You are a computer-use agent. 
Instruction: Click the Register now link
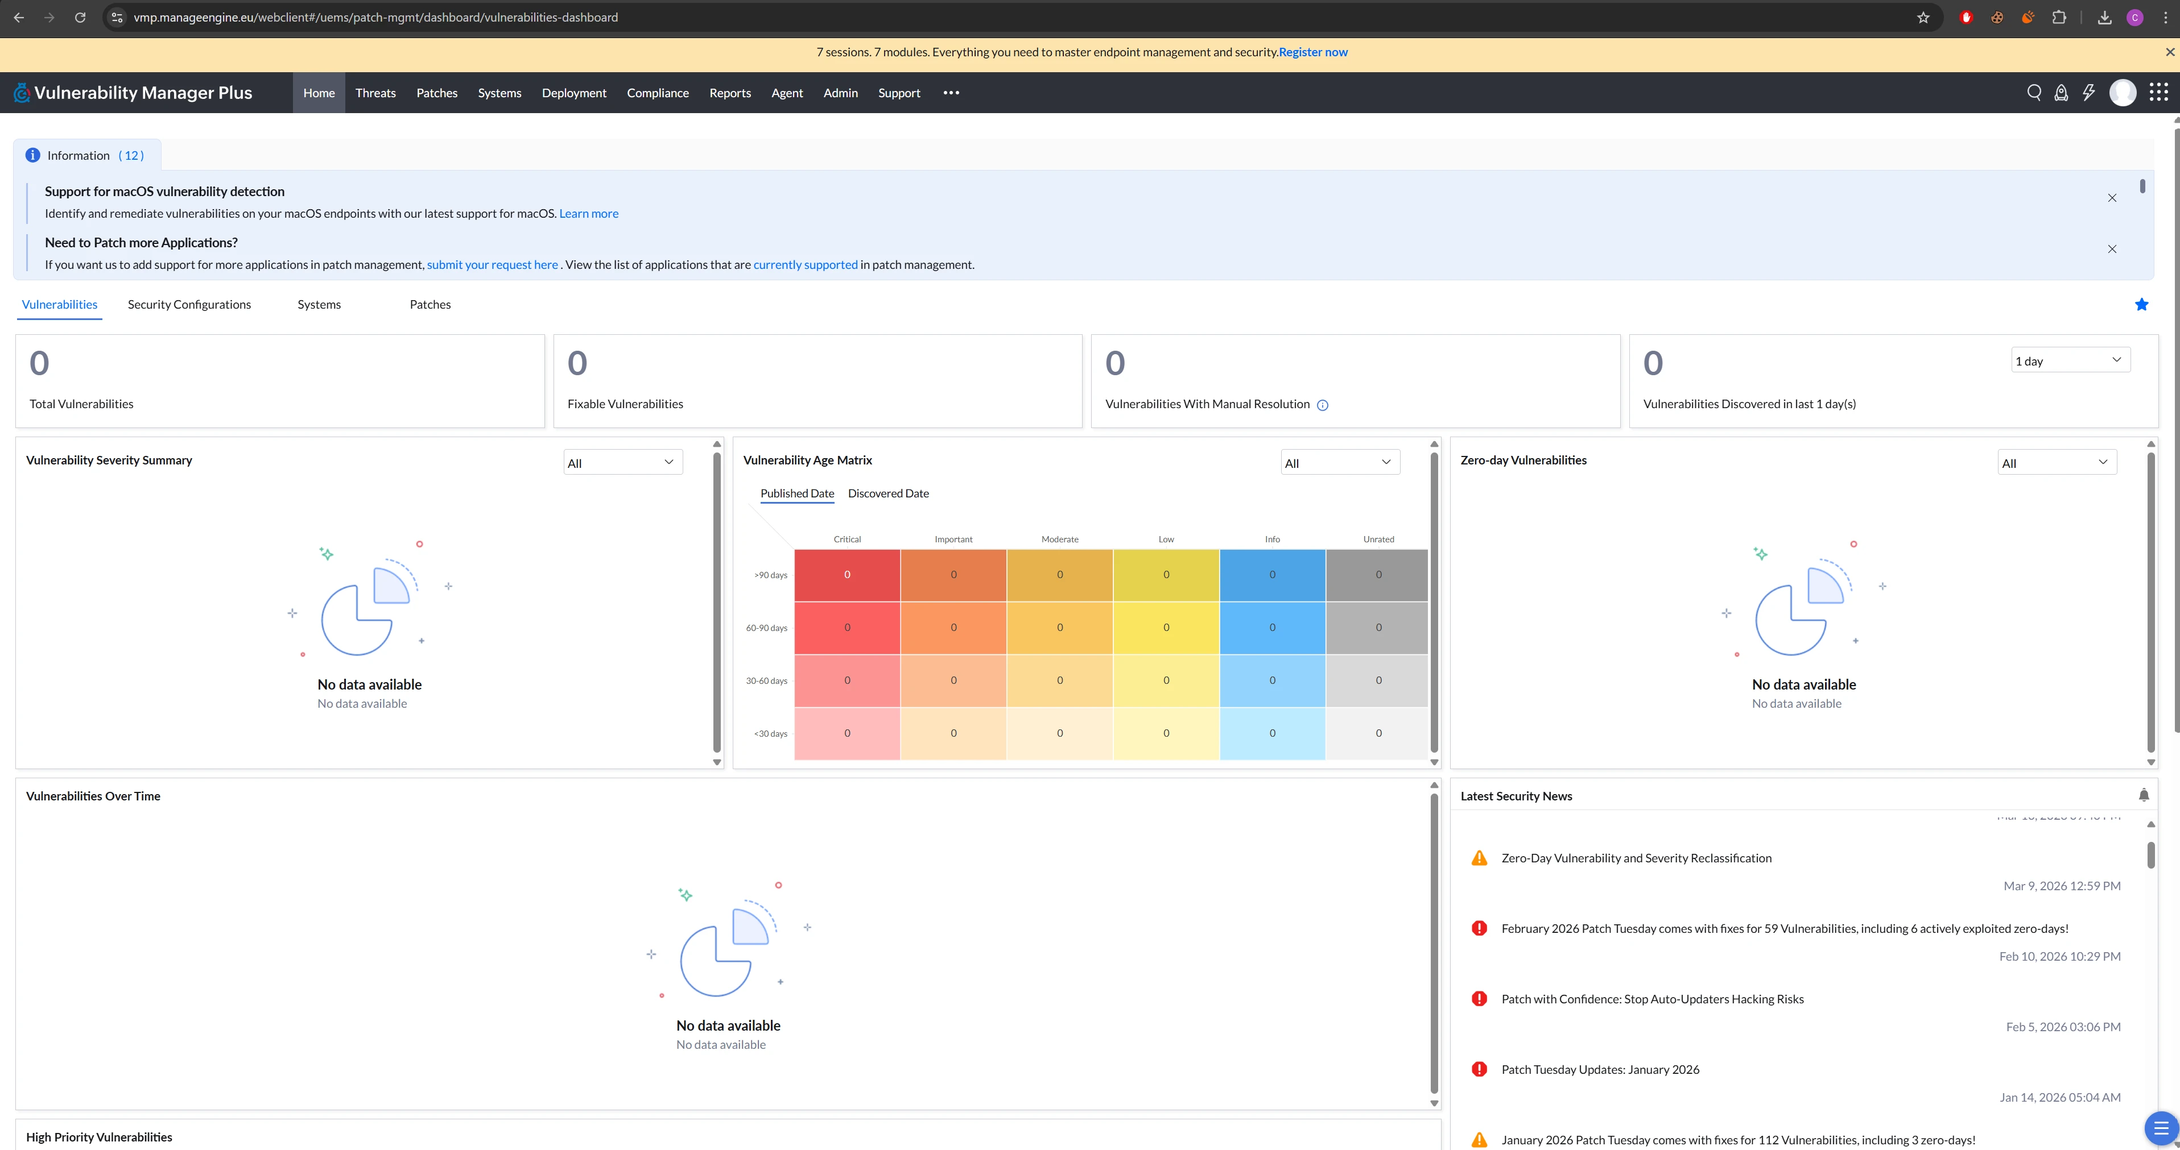point(1312,52)
